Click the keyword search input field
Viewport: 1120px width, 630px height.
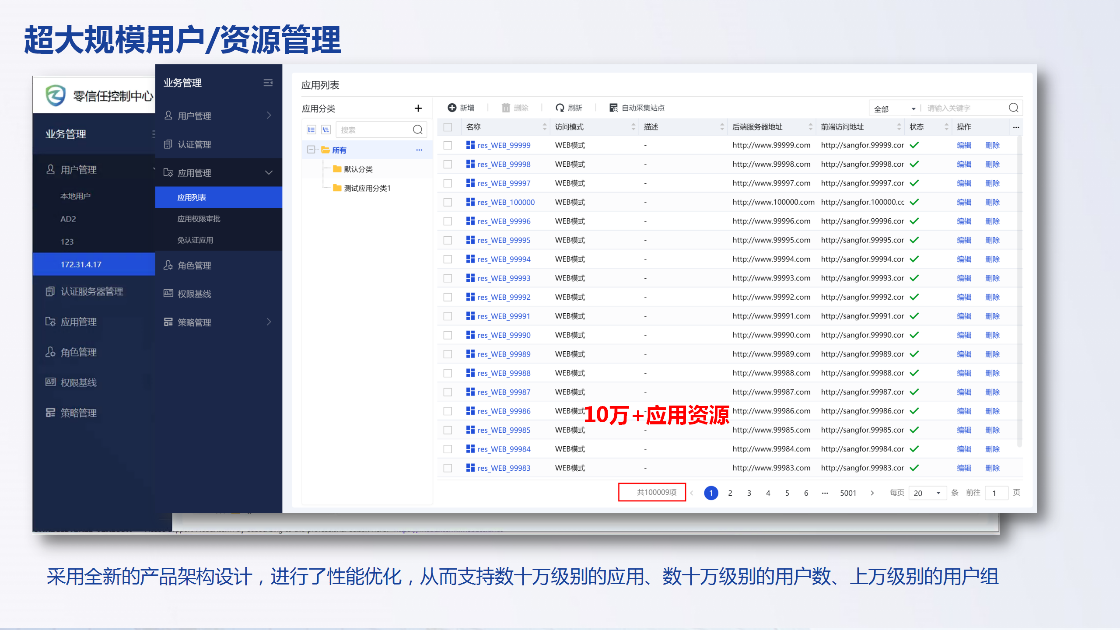click(965, 108)
